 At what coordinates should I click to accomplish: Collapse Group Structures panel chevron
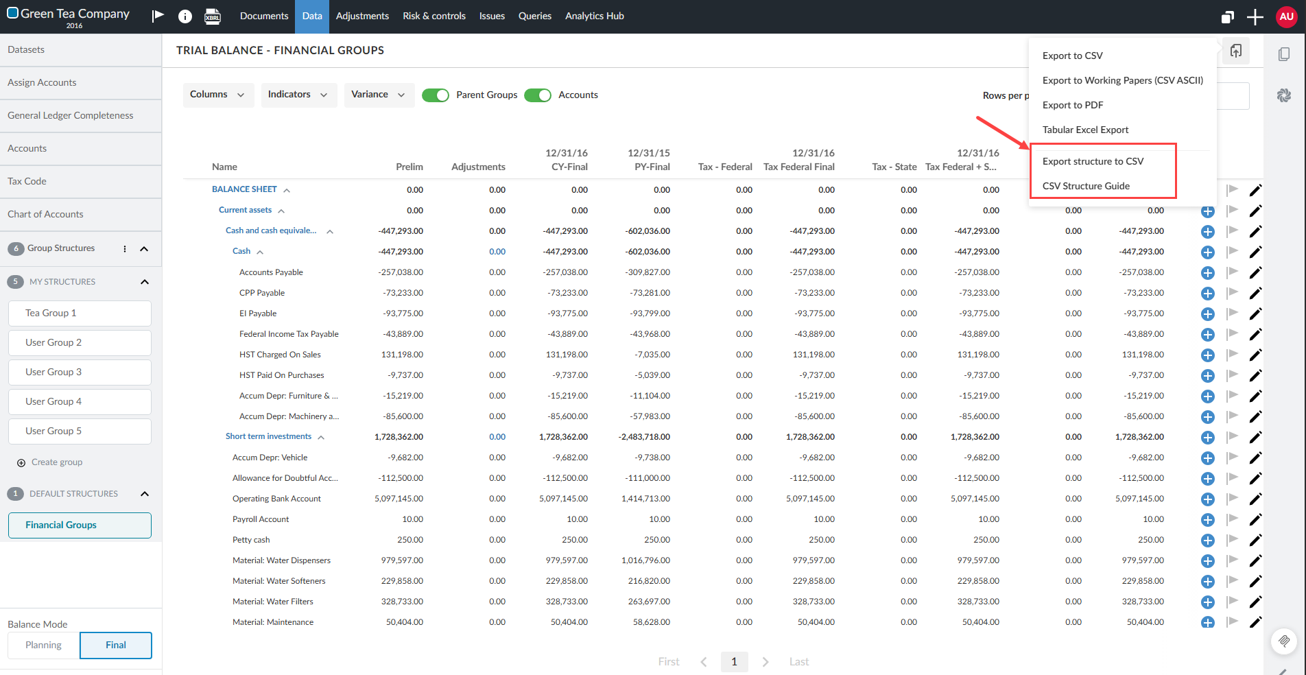point(144,249)
